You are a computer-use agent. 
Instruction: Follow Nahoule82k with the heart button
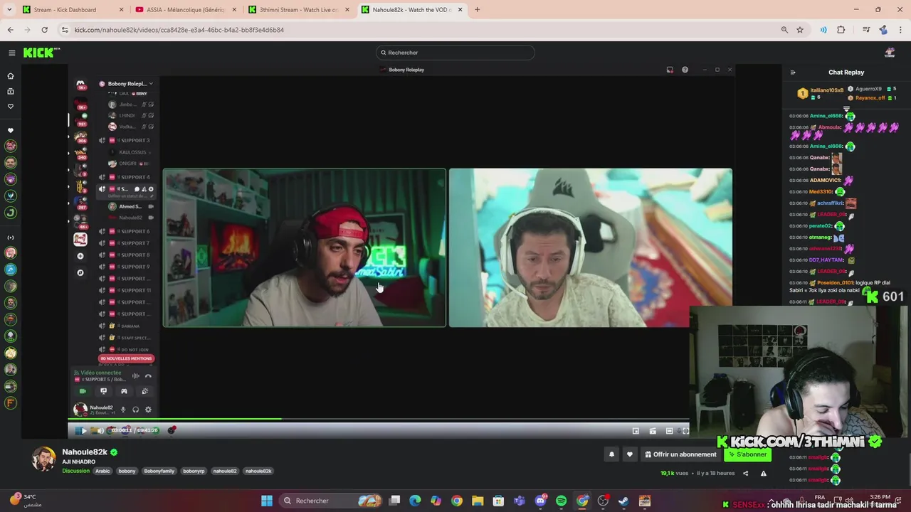pyautogui.click(x=629, y=454)
